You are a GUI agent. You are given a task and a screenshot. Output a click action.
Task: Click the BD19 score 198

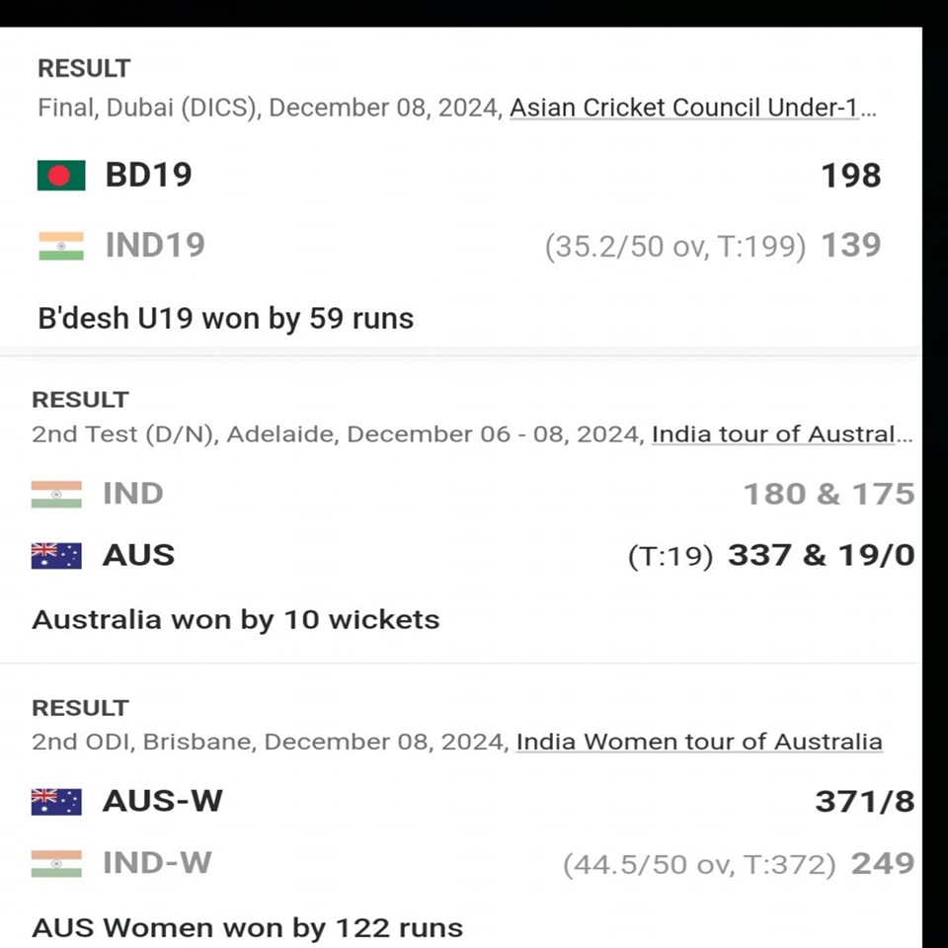tap(850, 176)
